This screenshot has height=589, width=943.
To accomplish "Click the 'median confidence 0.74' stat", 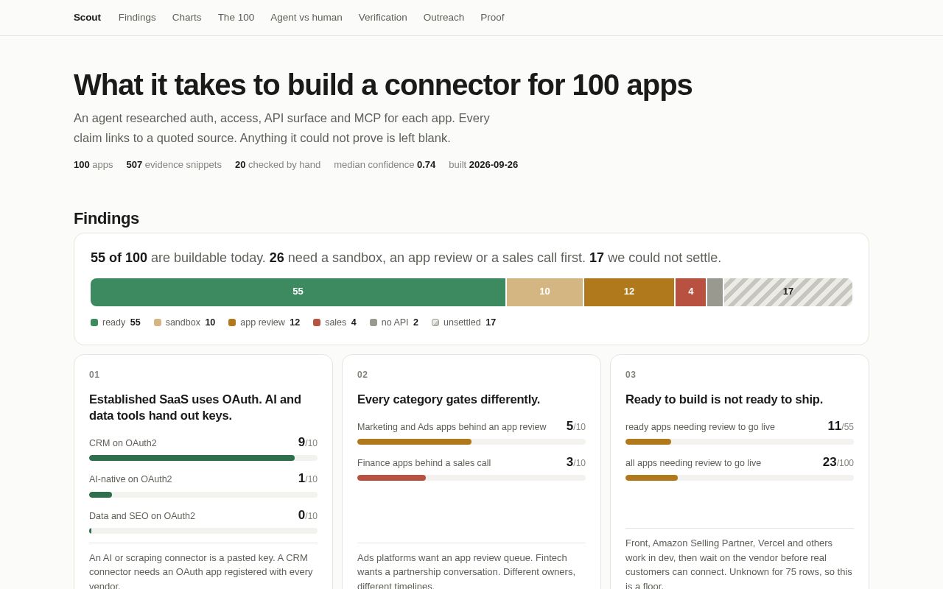I will point(385,165).
